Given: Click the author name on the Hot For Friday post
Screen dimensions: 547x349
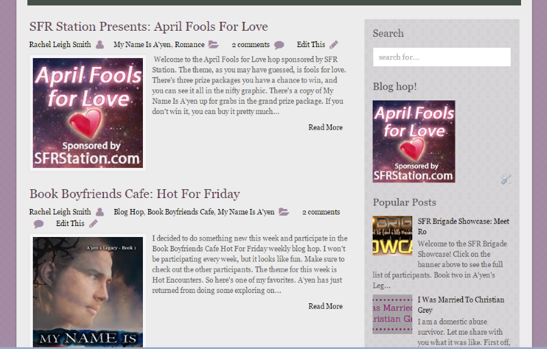Looking at the screenshot, I should tap(60, 212).
